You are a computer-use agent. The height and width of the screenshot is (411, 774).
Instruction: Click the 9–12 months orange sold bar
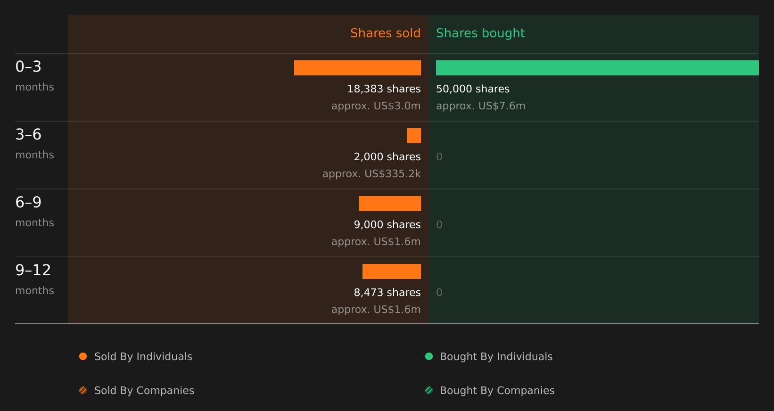pyautogui.click(x=392, y=271)
